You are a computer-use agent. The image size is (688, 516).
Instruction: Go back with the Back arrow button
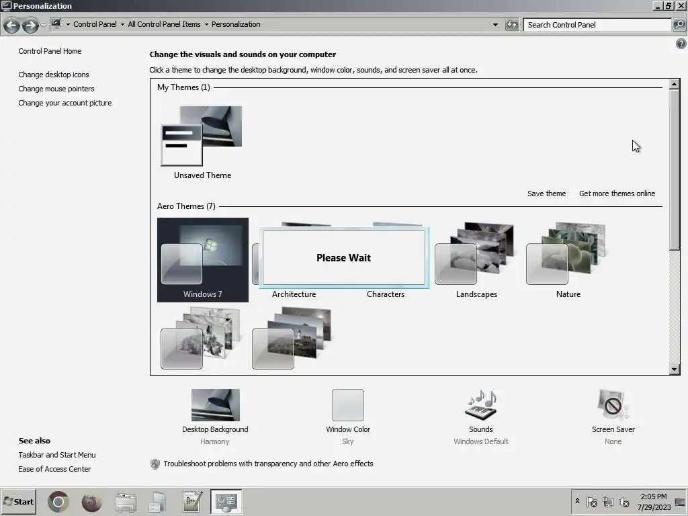click(x=12, y=26)
